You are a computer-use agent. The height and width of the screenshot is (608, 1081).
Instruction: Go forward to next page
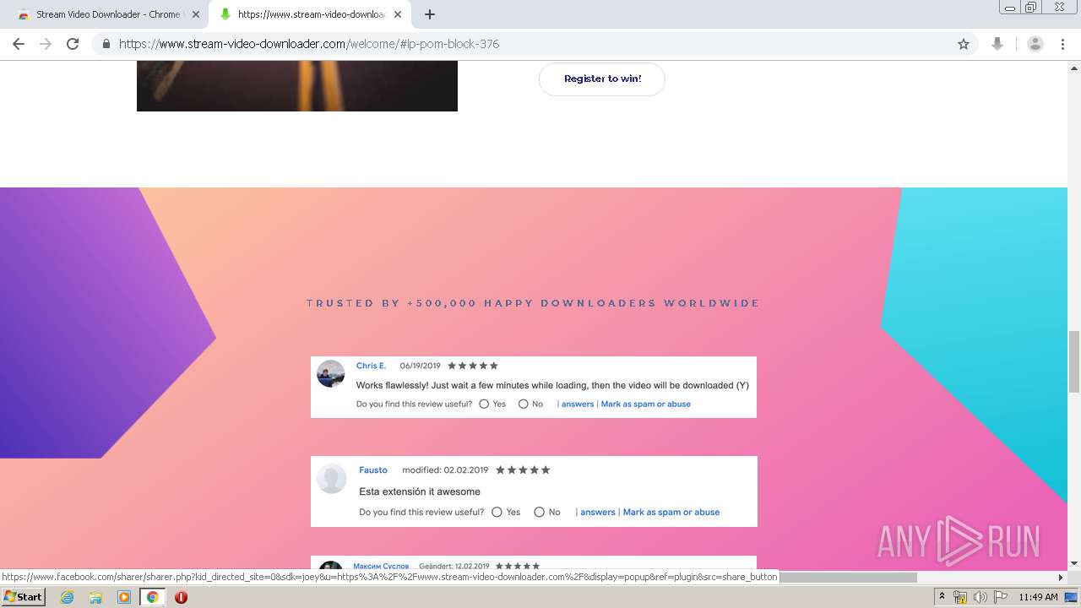(46, 44)
